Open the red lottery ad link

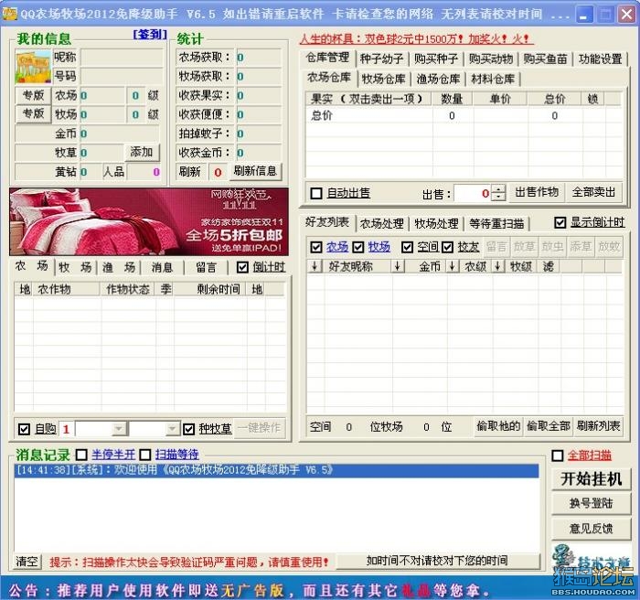pyautogui.click(x=416, y=38)
